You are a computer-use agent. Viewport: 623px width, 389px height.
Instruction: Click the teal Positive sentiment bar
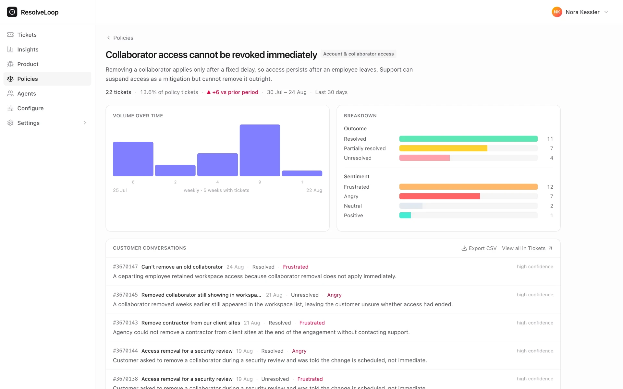(x=405, y=215)
